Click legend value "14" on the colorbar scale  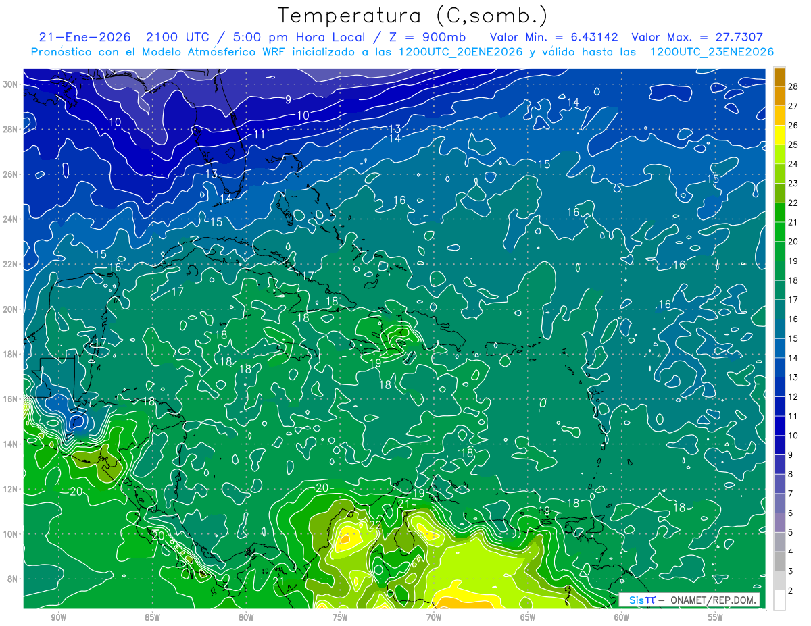click(x=793, y=358)
